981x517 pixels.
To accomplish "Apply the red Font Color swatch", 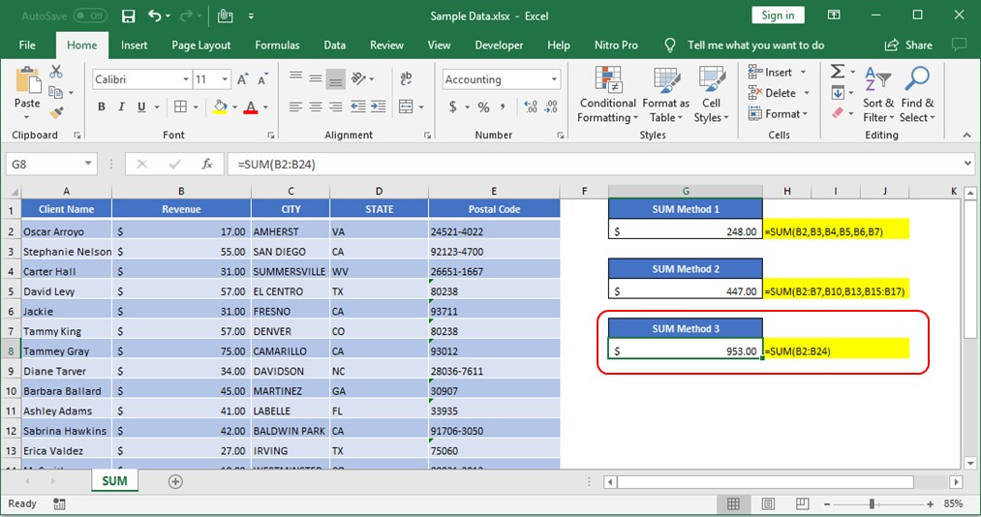I will tap(251, 106).
